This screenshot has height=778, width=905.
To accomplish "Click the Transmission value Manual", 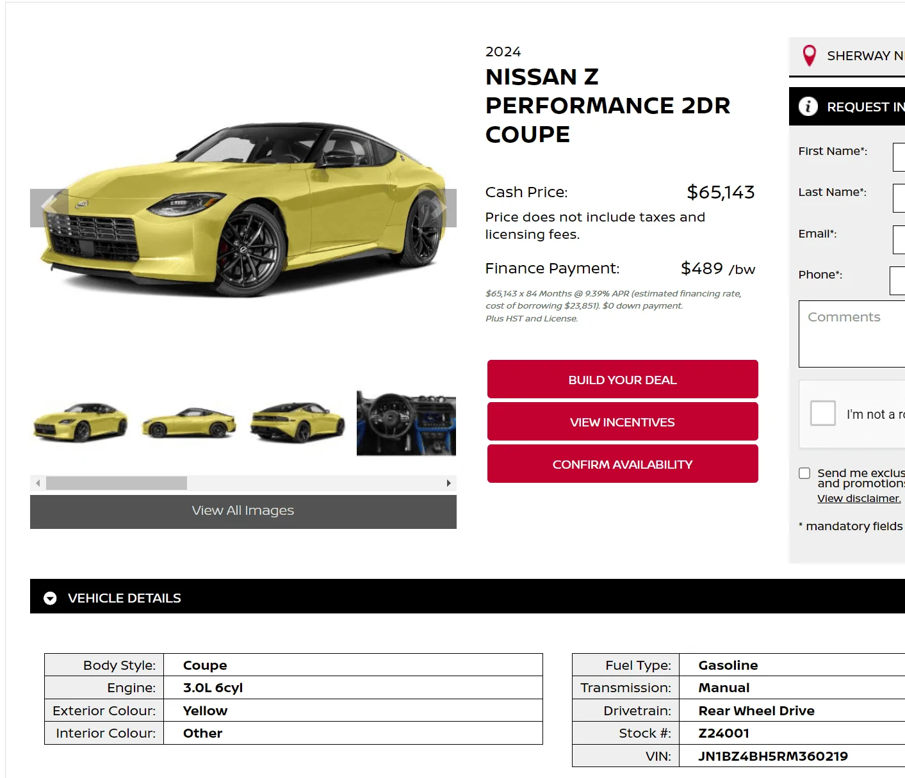I will click(724, 688).
